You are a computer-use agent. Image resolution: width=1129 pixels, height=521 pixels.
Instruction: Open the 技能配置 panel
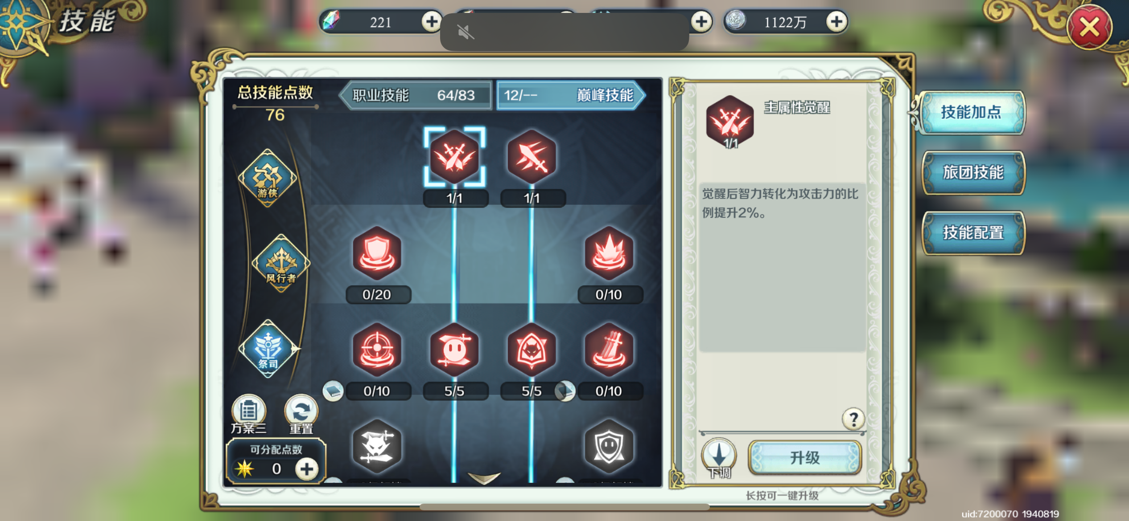[x=973, y=232]
